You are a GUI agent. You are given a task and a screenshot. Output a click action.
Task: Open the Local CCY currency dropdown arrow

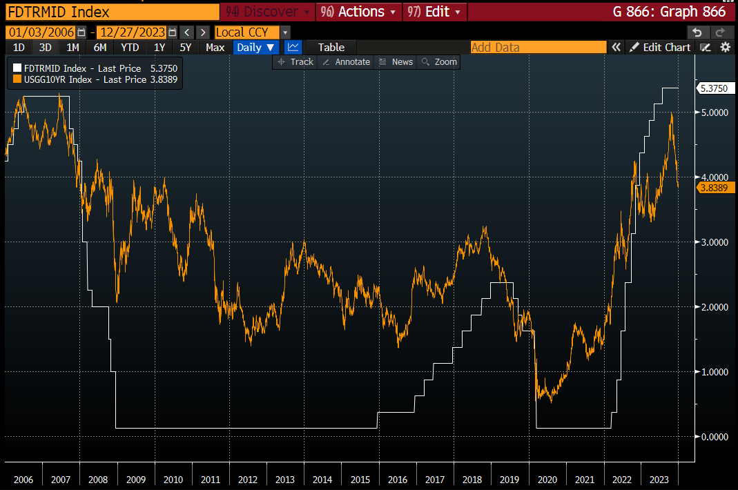[x=285, y=32]
